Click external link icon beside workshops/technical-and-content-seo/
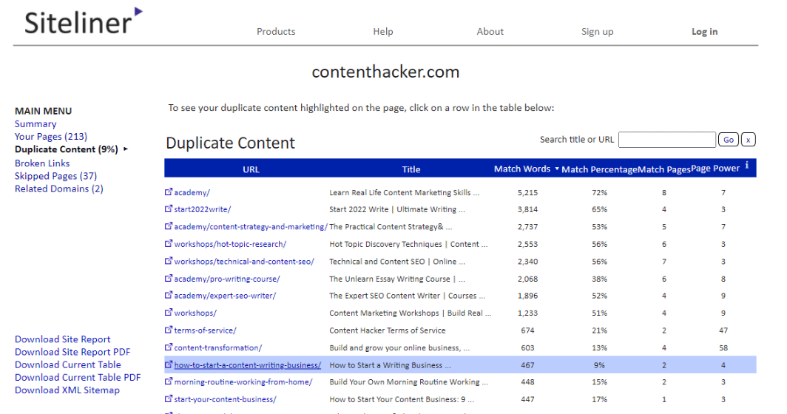 pos(169,261)
